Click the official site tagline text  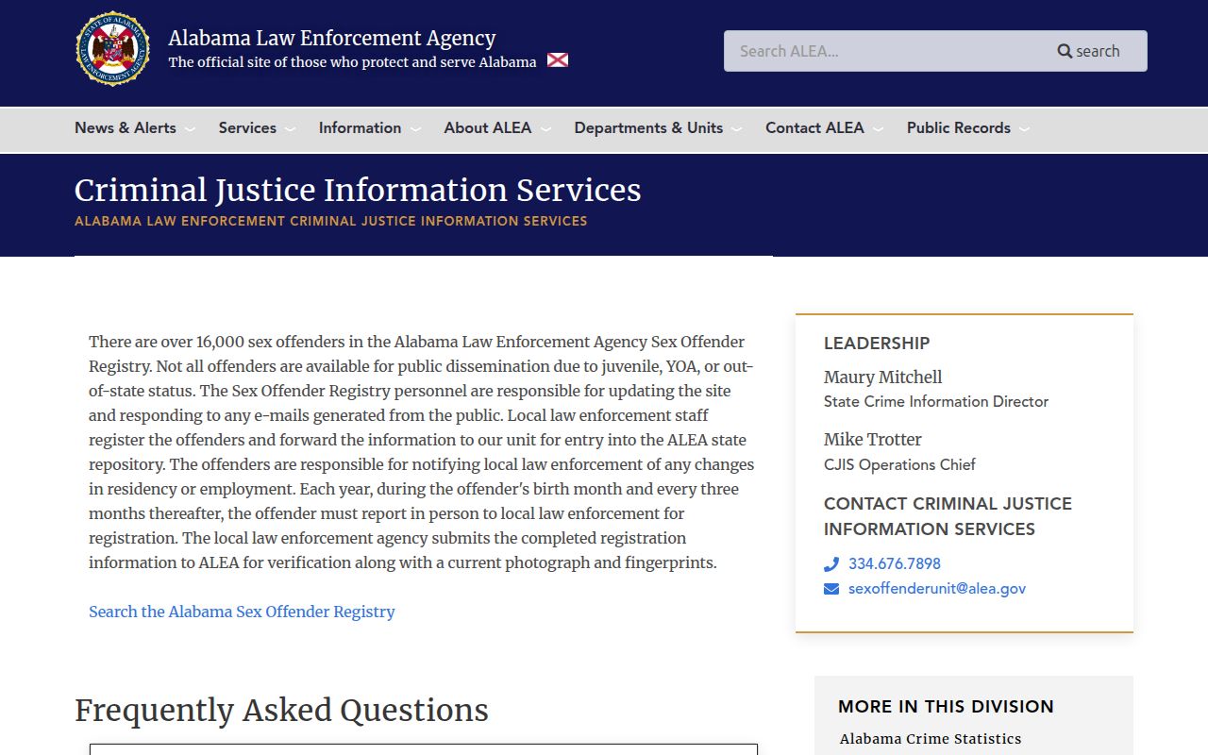tap(352, 62)
